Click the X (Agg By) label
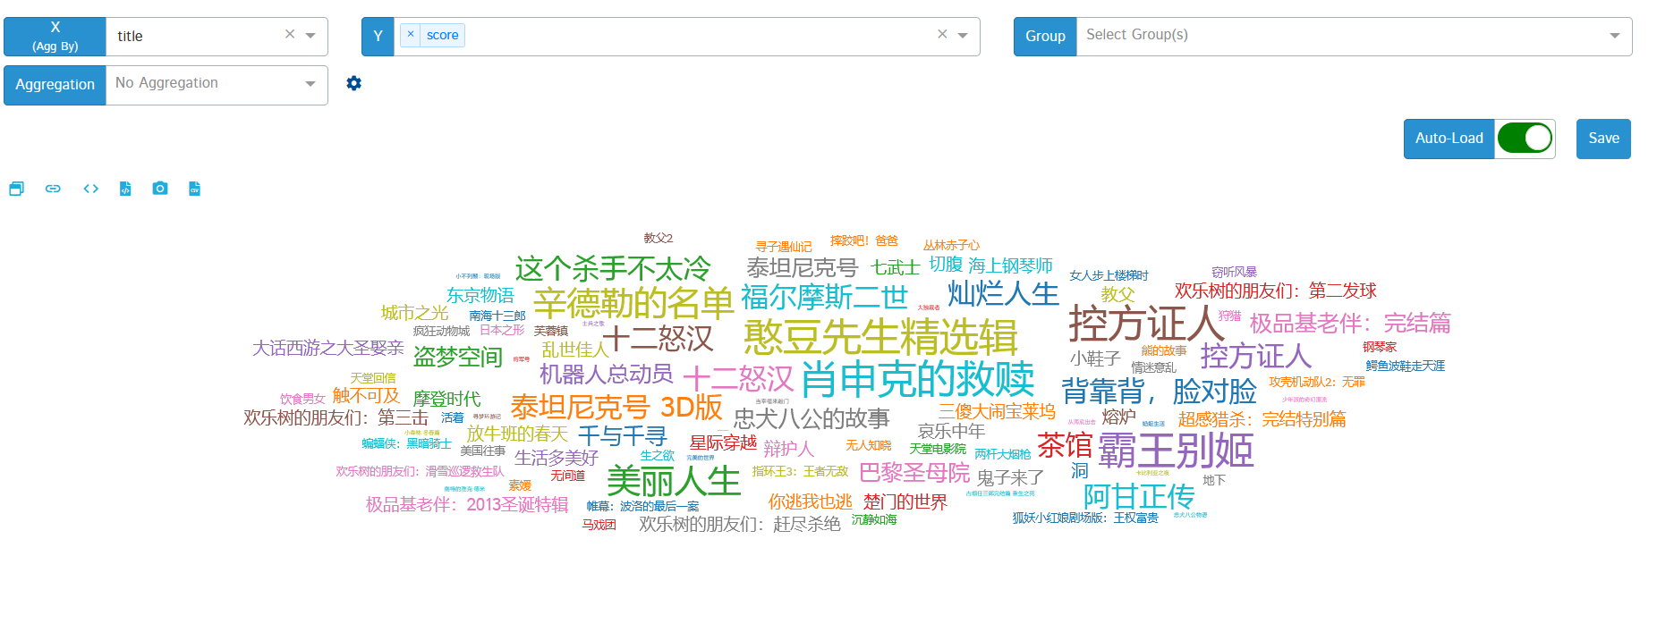The height and width of the screenshot is (632, 1657). (55, 36)
